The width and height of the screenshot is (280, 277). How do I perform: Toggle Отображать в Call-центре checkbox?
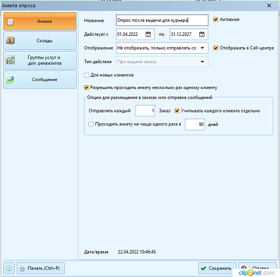pos(216,48)
